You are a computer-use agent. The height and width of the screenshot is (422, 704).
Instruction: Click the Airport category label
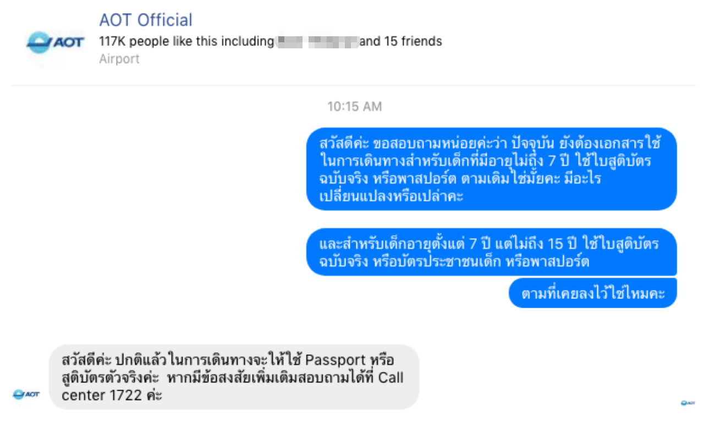(119, 59)
